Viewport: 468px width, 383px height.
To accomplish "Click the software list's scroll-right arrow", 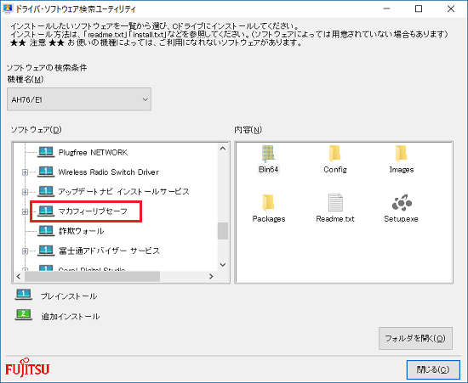I will [211, 276].
